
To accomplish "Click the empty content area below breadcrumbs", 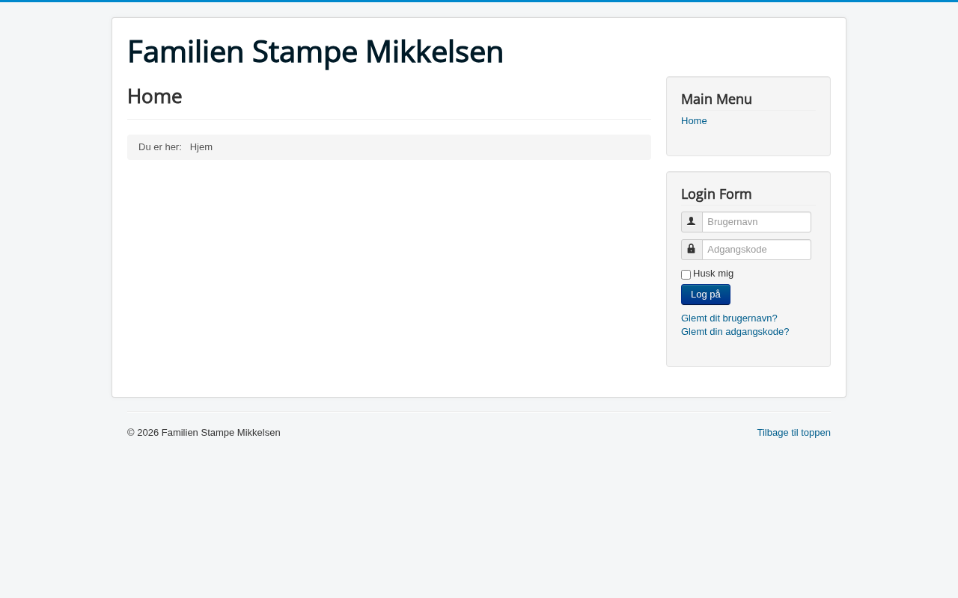I will tap(389, 269).
